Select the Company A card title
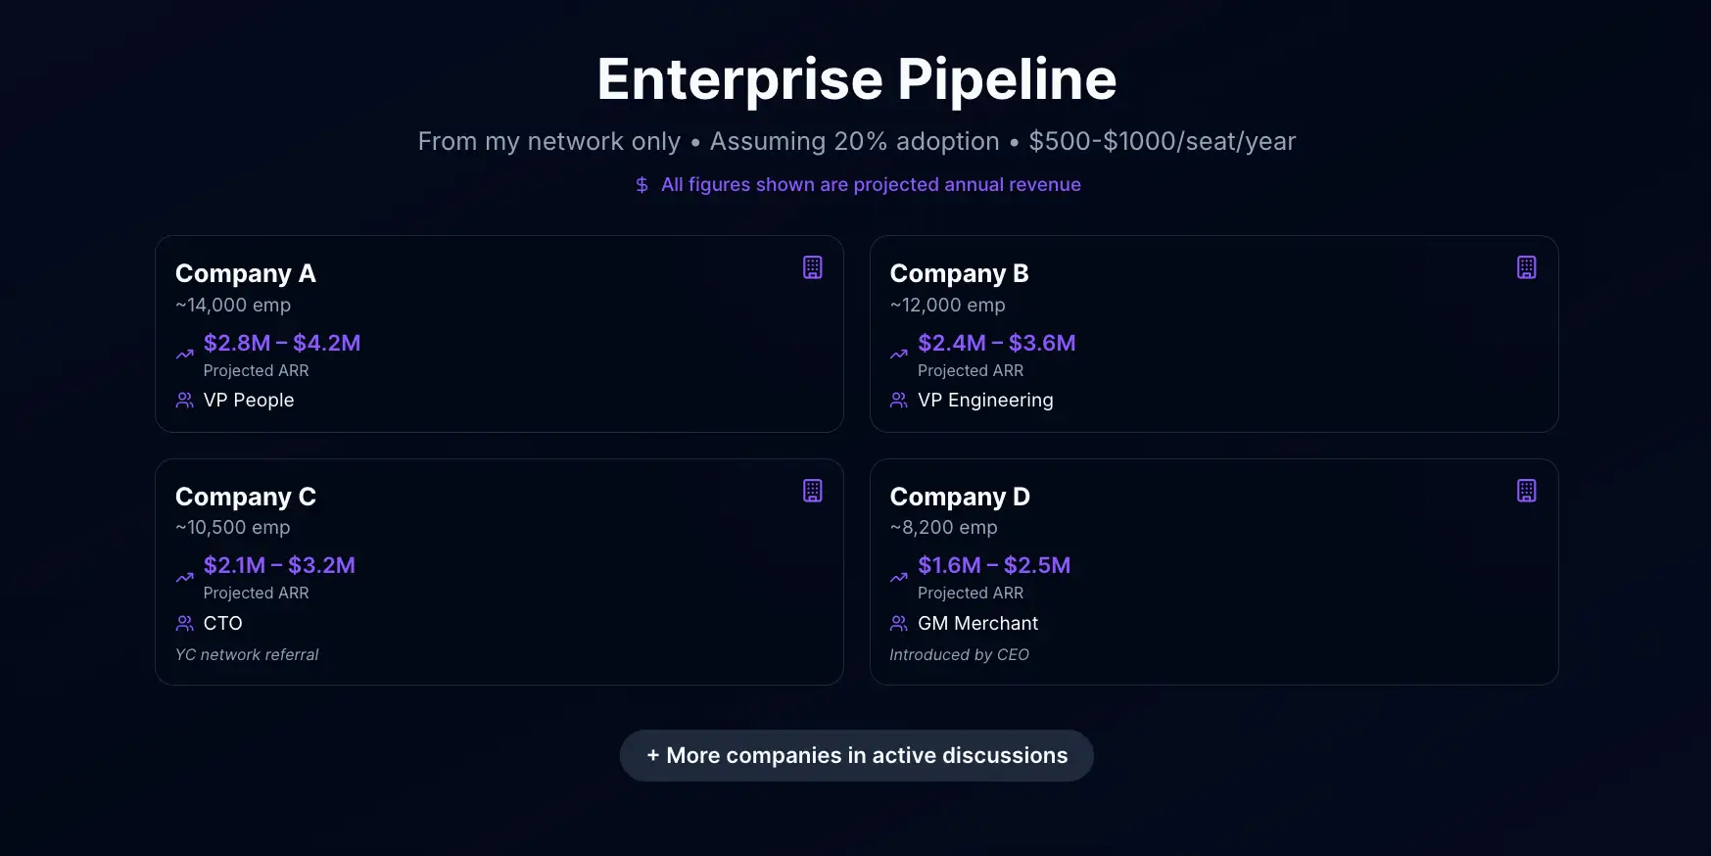 pos(246,273)
